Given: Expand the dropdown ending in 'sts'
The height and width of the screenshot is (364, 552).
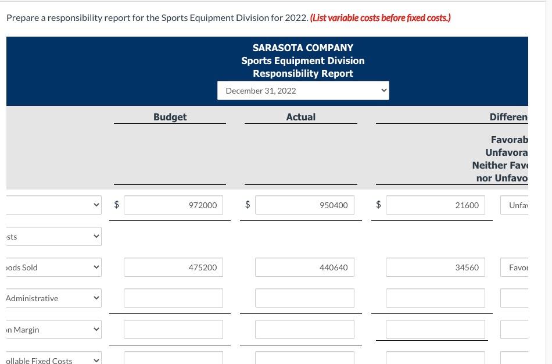Looking at the screenshot, I should pyautogui.click(x=54, y=237).
